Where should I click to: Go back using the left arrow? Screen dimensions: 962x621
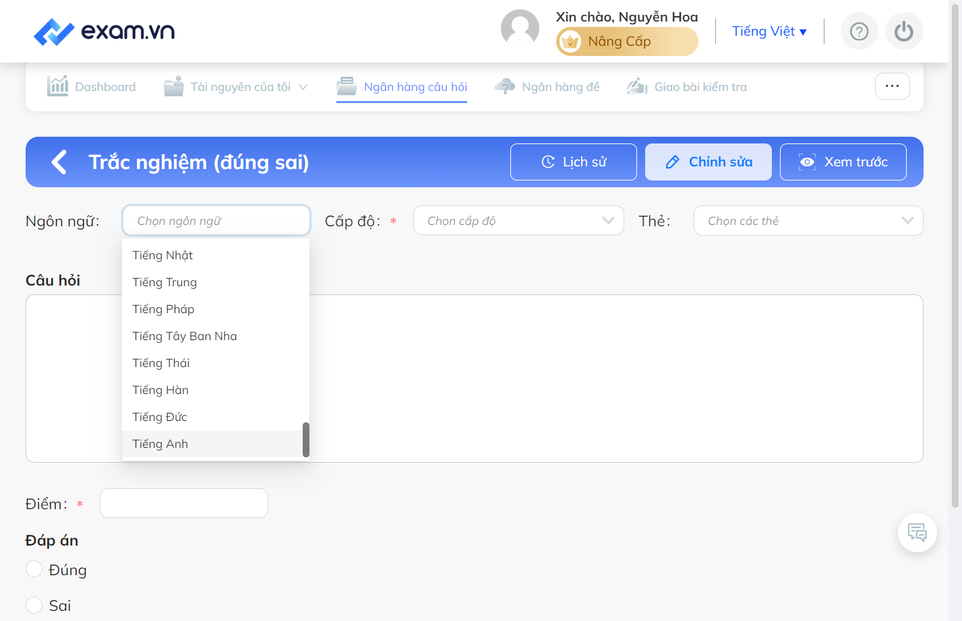[59, 162]
